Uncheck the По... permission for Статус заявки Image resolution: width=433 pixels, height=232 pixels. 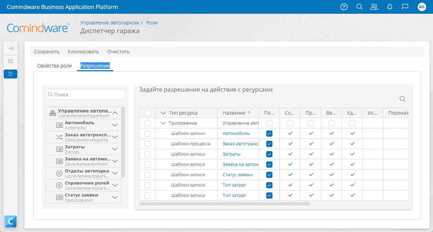(x=269, y=175)
